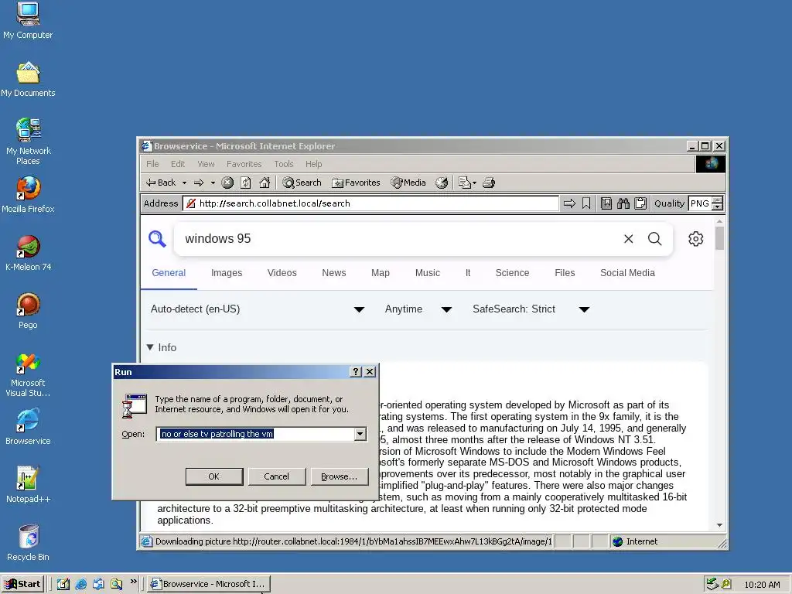
Task: Open the Back history dropdown arrow
Action: point(184,183)
